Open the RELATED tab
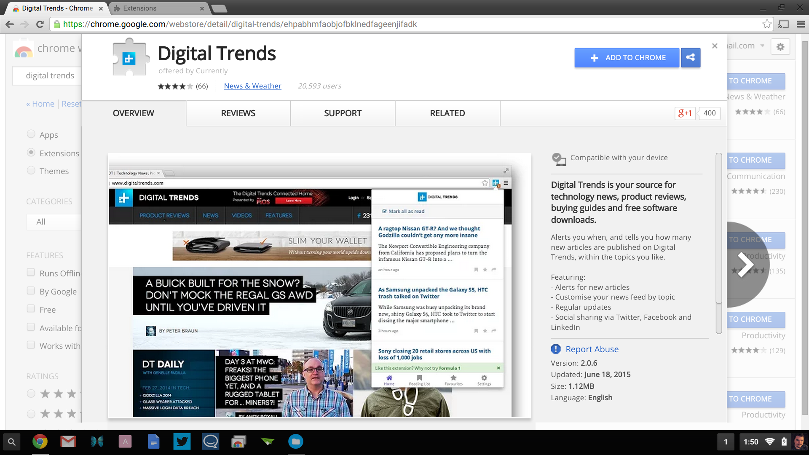This screenshot has width=809, height=455. tap(447, 113)
